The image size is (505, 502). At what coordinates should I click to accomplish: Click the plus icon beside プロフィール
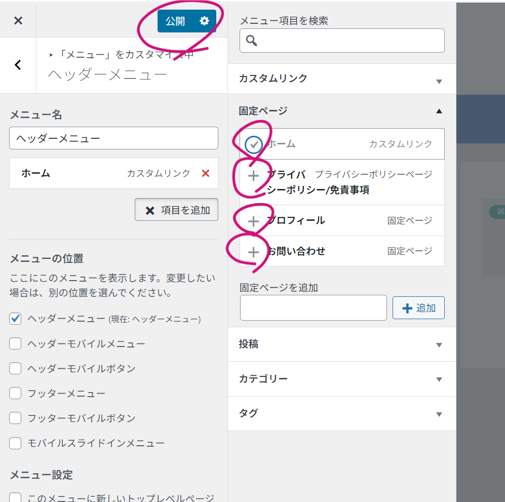253,221
